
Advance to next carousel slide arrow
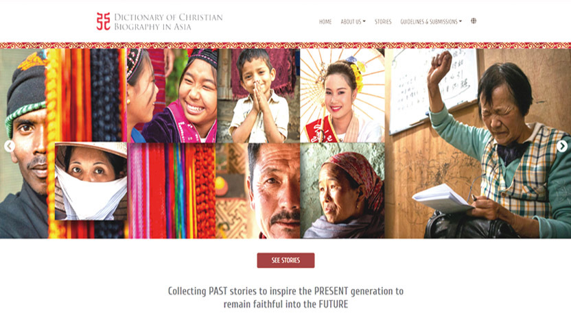pyautogui.click(x=562, y=146)
